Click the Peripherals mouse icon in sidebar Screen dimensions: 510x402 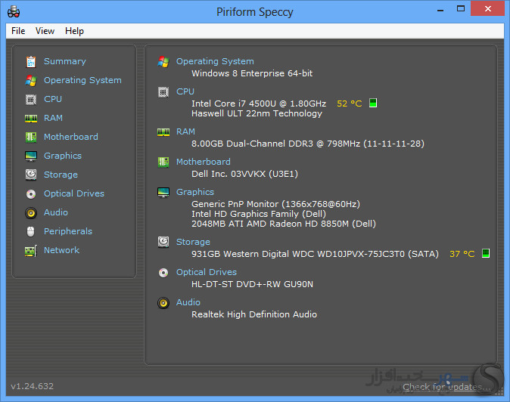click(x=31, y=231)
